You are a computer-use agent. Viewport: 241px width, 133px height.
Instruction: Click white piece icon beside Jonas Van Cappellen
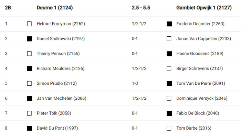169,39
